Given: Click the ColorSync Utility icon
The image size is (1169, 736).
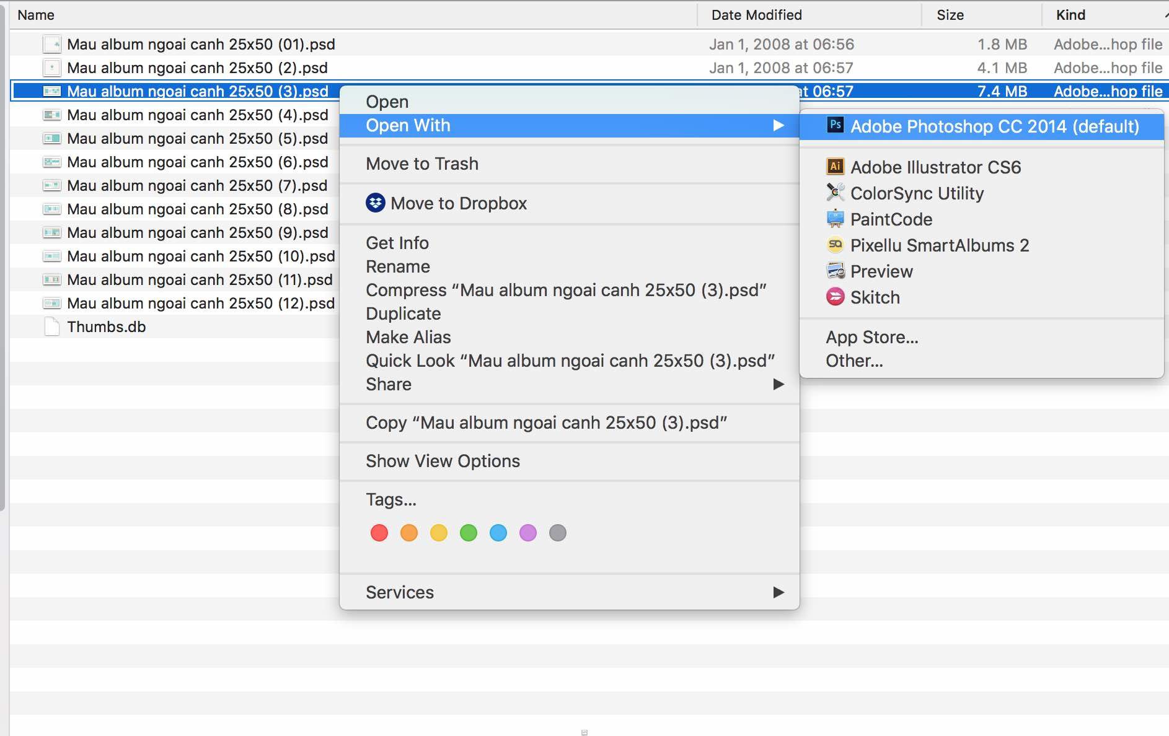Looking at the screenshot, I should tap(835, 192).
